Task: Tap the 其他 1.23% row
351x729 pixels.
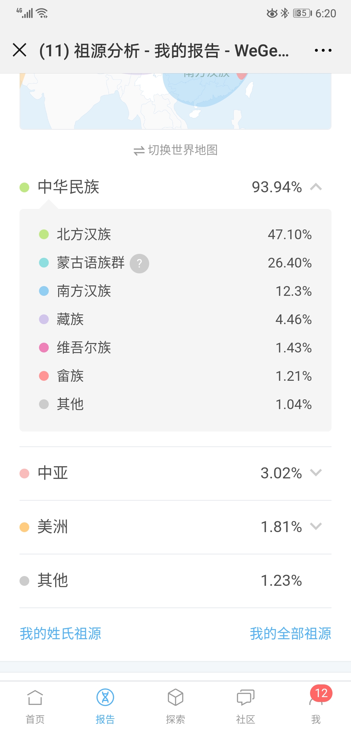Action: click(x=175, y=580)
